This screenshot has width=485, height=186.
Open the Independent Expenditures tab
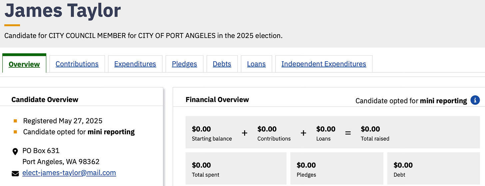(x=323, y=64)
